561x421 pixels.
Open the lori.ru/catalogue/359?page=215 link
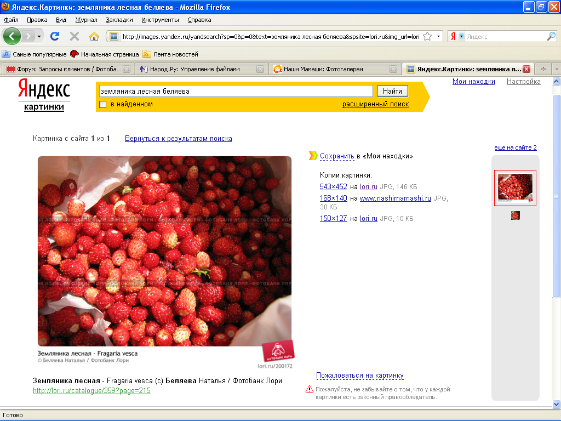(x=91, y=390)
